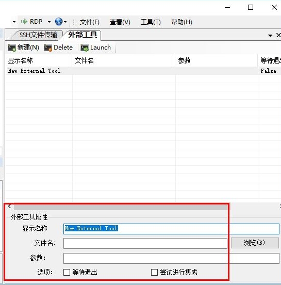
Task: Open the tab list dropdown arrow
Action: tap(270, 36)
